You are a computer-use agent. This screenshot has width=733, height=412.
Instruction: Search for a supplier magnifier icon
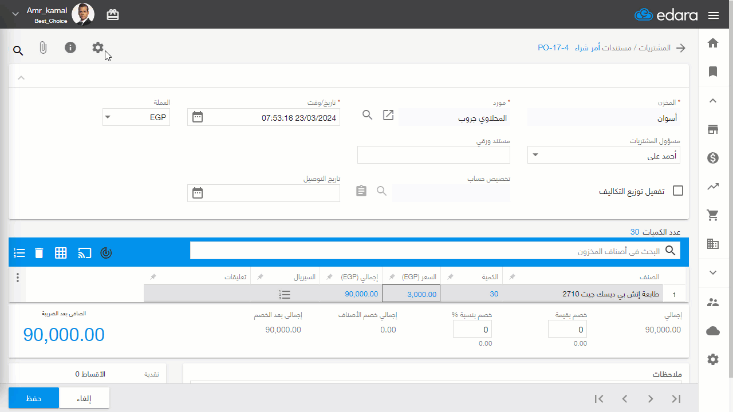click(x=368, y=115)
